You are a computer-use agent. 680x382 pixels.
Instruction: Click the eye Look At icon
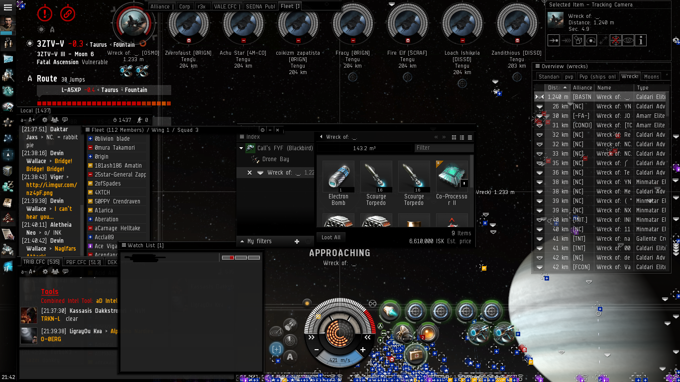tap(628, 40)
